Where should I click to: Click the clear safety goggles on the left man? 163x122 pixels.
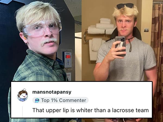(42, 28)
